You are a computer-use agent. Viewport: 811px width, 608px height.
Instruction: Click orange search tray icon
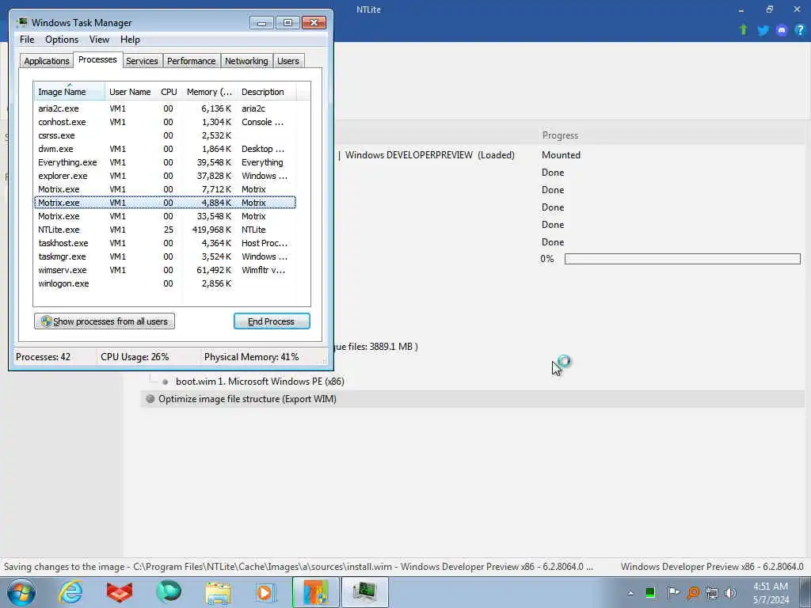[693, 592]
